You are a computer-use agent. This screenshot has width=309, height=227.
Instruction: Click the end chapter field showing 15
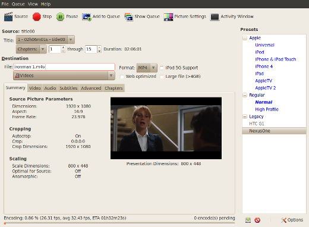(x=91, y=49)
